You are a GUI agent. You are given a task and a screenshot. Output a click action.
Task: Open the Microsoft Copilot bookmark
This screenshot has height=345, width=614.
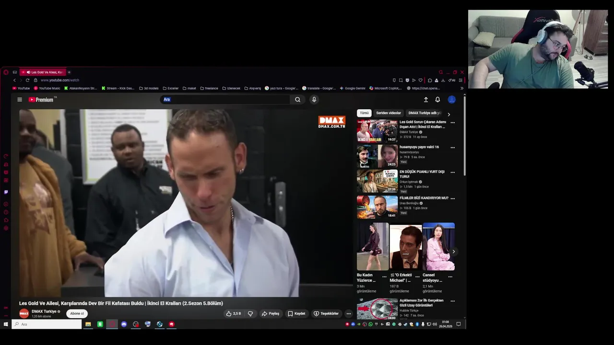(386, 88)
